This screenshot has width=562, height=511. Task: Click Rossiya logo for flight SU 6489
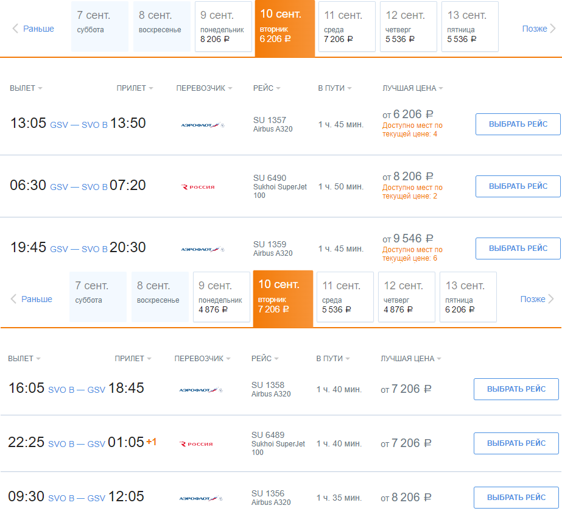pyautogui.click(x=196, y=444)
